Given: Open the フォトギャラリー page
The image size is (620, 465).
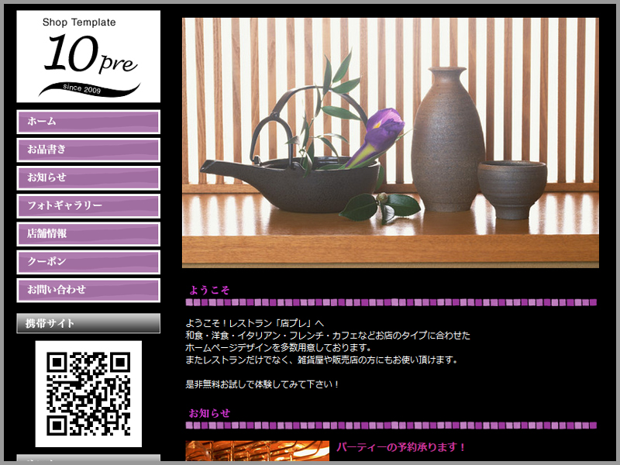Looking at the screenshot, I should [88, 205].
